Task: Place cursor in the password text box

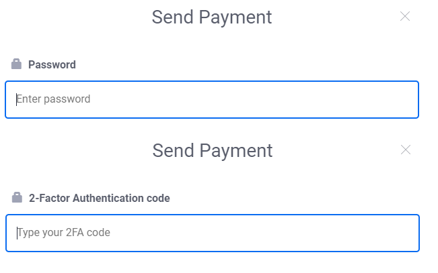Action: click(212, 99)
